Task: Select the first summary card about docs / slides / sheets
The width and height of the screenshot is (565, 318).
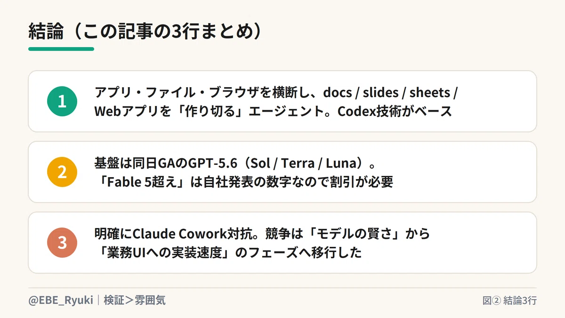Action: [282, 101]
